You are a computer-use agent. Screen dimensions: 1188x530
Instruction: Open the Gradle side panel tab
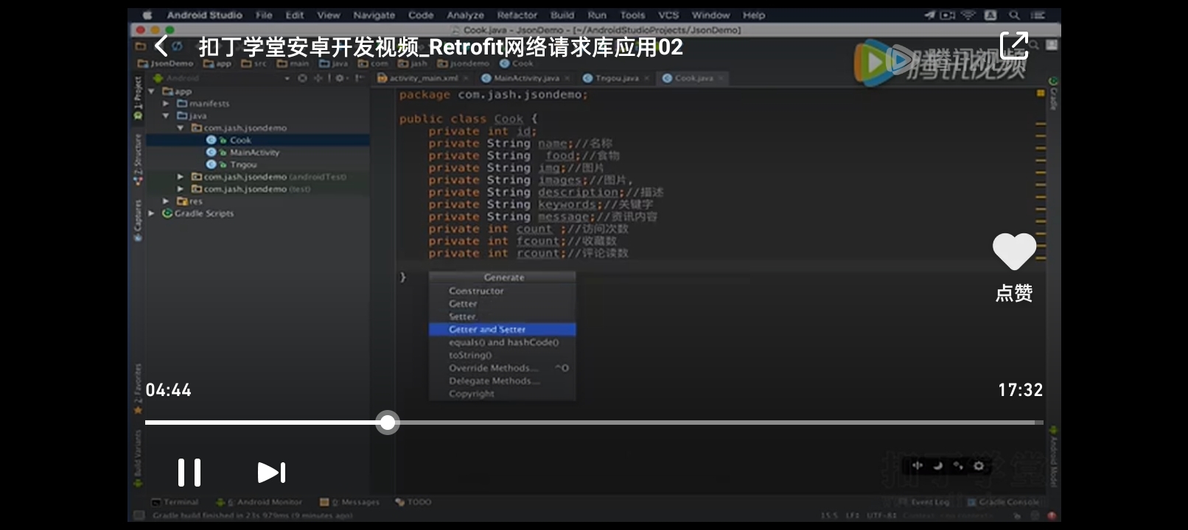click(x=1053, y=94)
